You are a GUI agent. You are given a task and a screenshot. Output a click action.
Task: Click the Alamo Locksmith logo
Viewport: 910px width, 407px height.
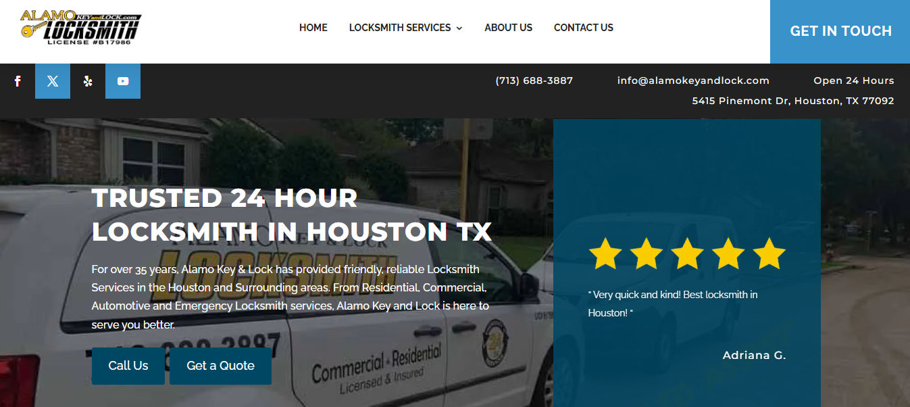pos(80,28)
